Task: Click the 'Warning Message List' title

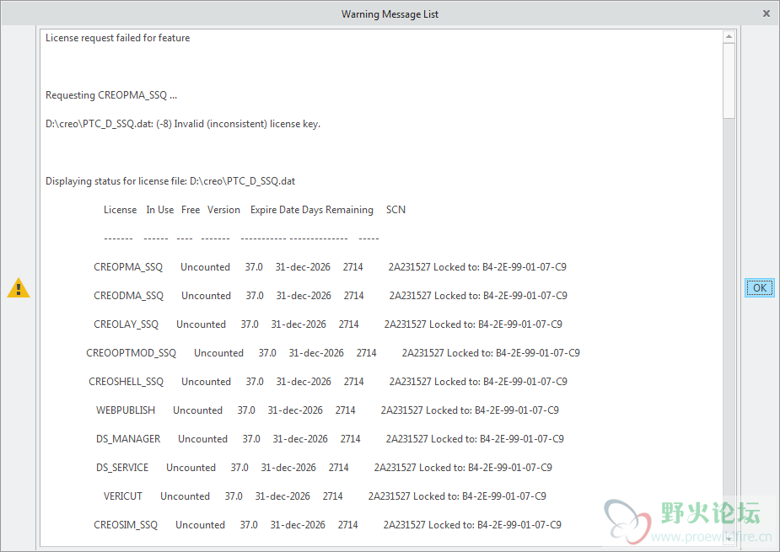Action: [x=390, y=14]
